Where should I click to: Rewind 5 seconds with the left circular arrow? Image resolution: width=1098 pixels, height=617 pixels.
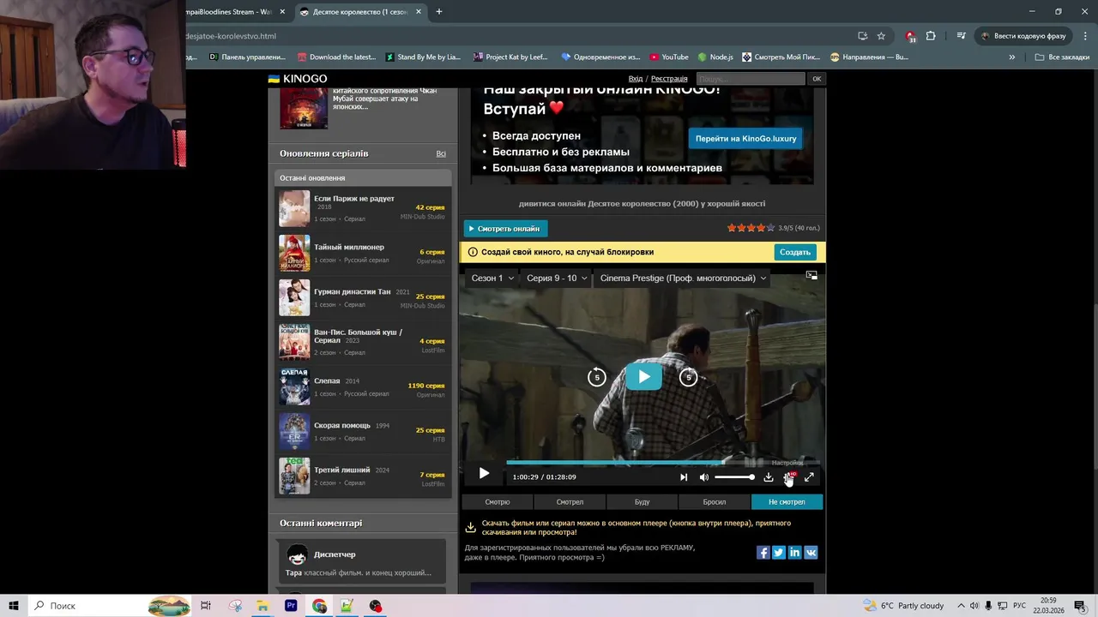click(597, 377)
